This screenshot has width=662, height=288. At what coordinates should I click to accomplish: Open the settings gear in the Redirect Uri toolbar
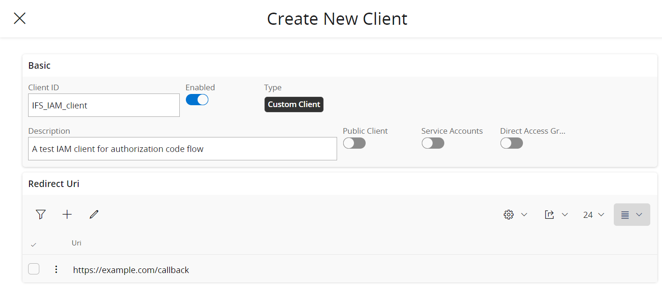click(x=508, y=214)
